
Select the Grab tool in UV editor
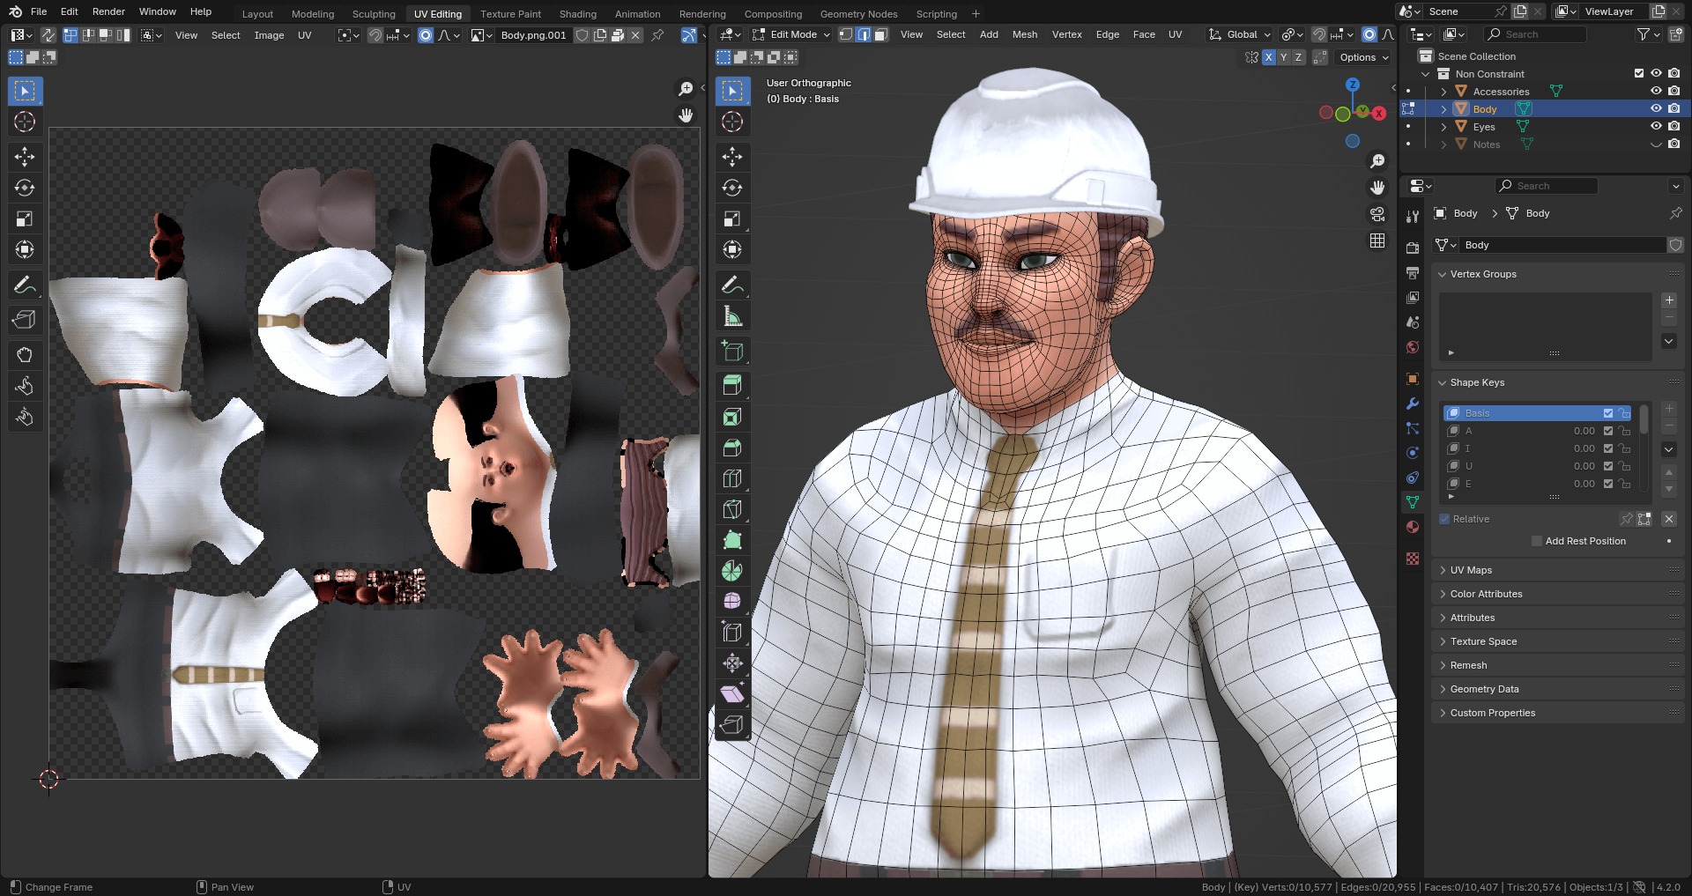25,355
